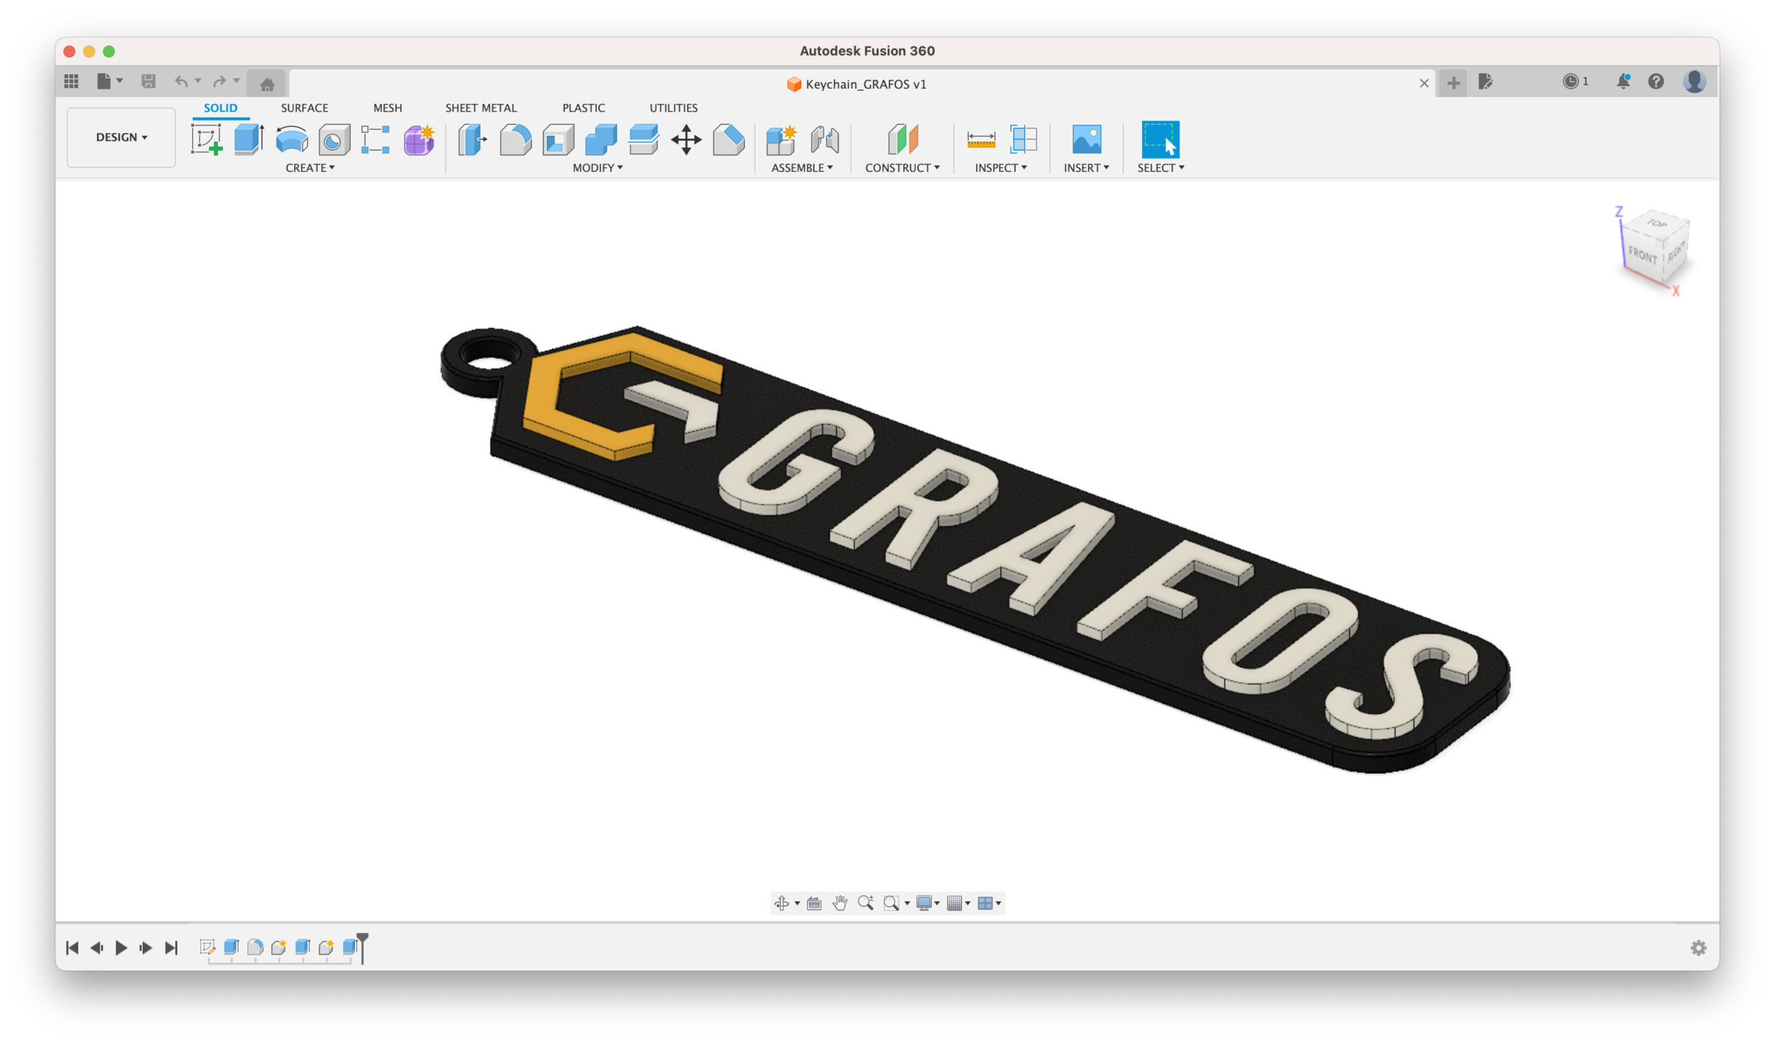Add a new design tab with plus button
Viewport: 1775px width, 1044px height.
click(x=1453, y=83)
